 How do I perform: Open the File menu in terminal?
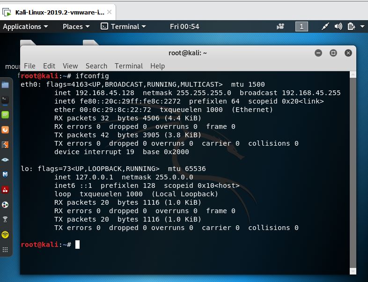click(29, 66)
